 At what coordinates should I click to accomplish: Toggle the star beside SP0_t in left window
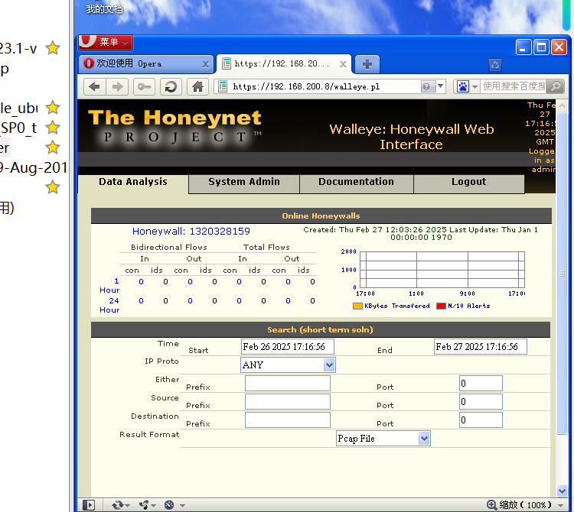(x=53, y=128)
